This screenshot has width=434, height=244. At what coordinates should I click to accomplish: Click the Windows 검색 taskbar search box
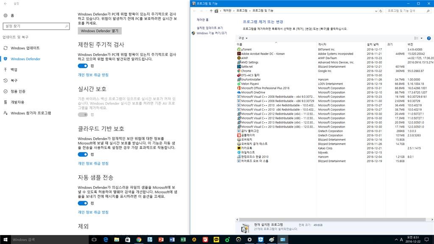point(50,240)
